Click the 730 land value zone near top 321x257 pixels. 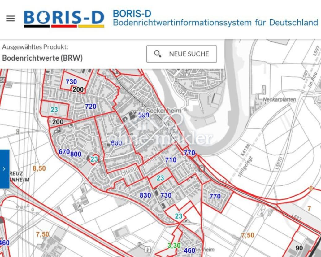pyautogui.click(x=72, y=82)
